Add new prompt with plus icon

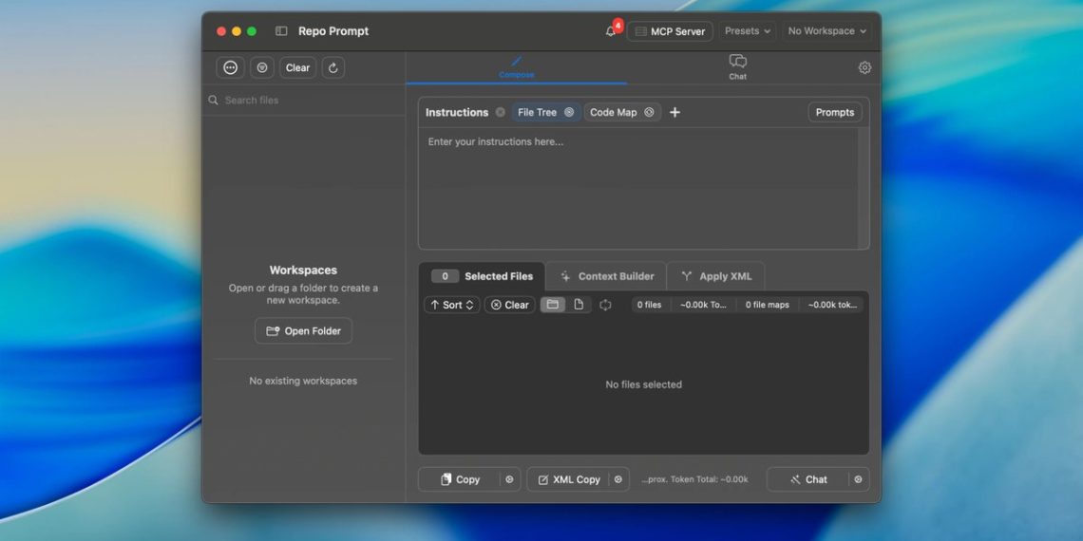coord(674,112)
